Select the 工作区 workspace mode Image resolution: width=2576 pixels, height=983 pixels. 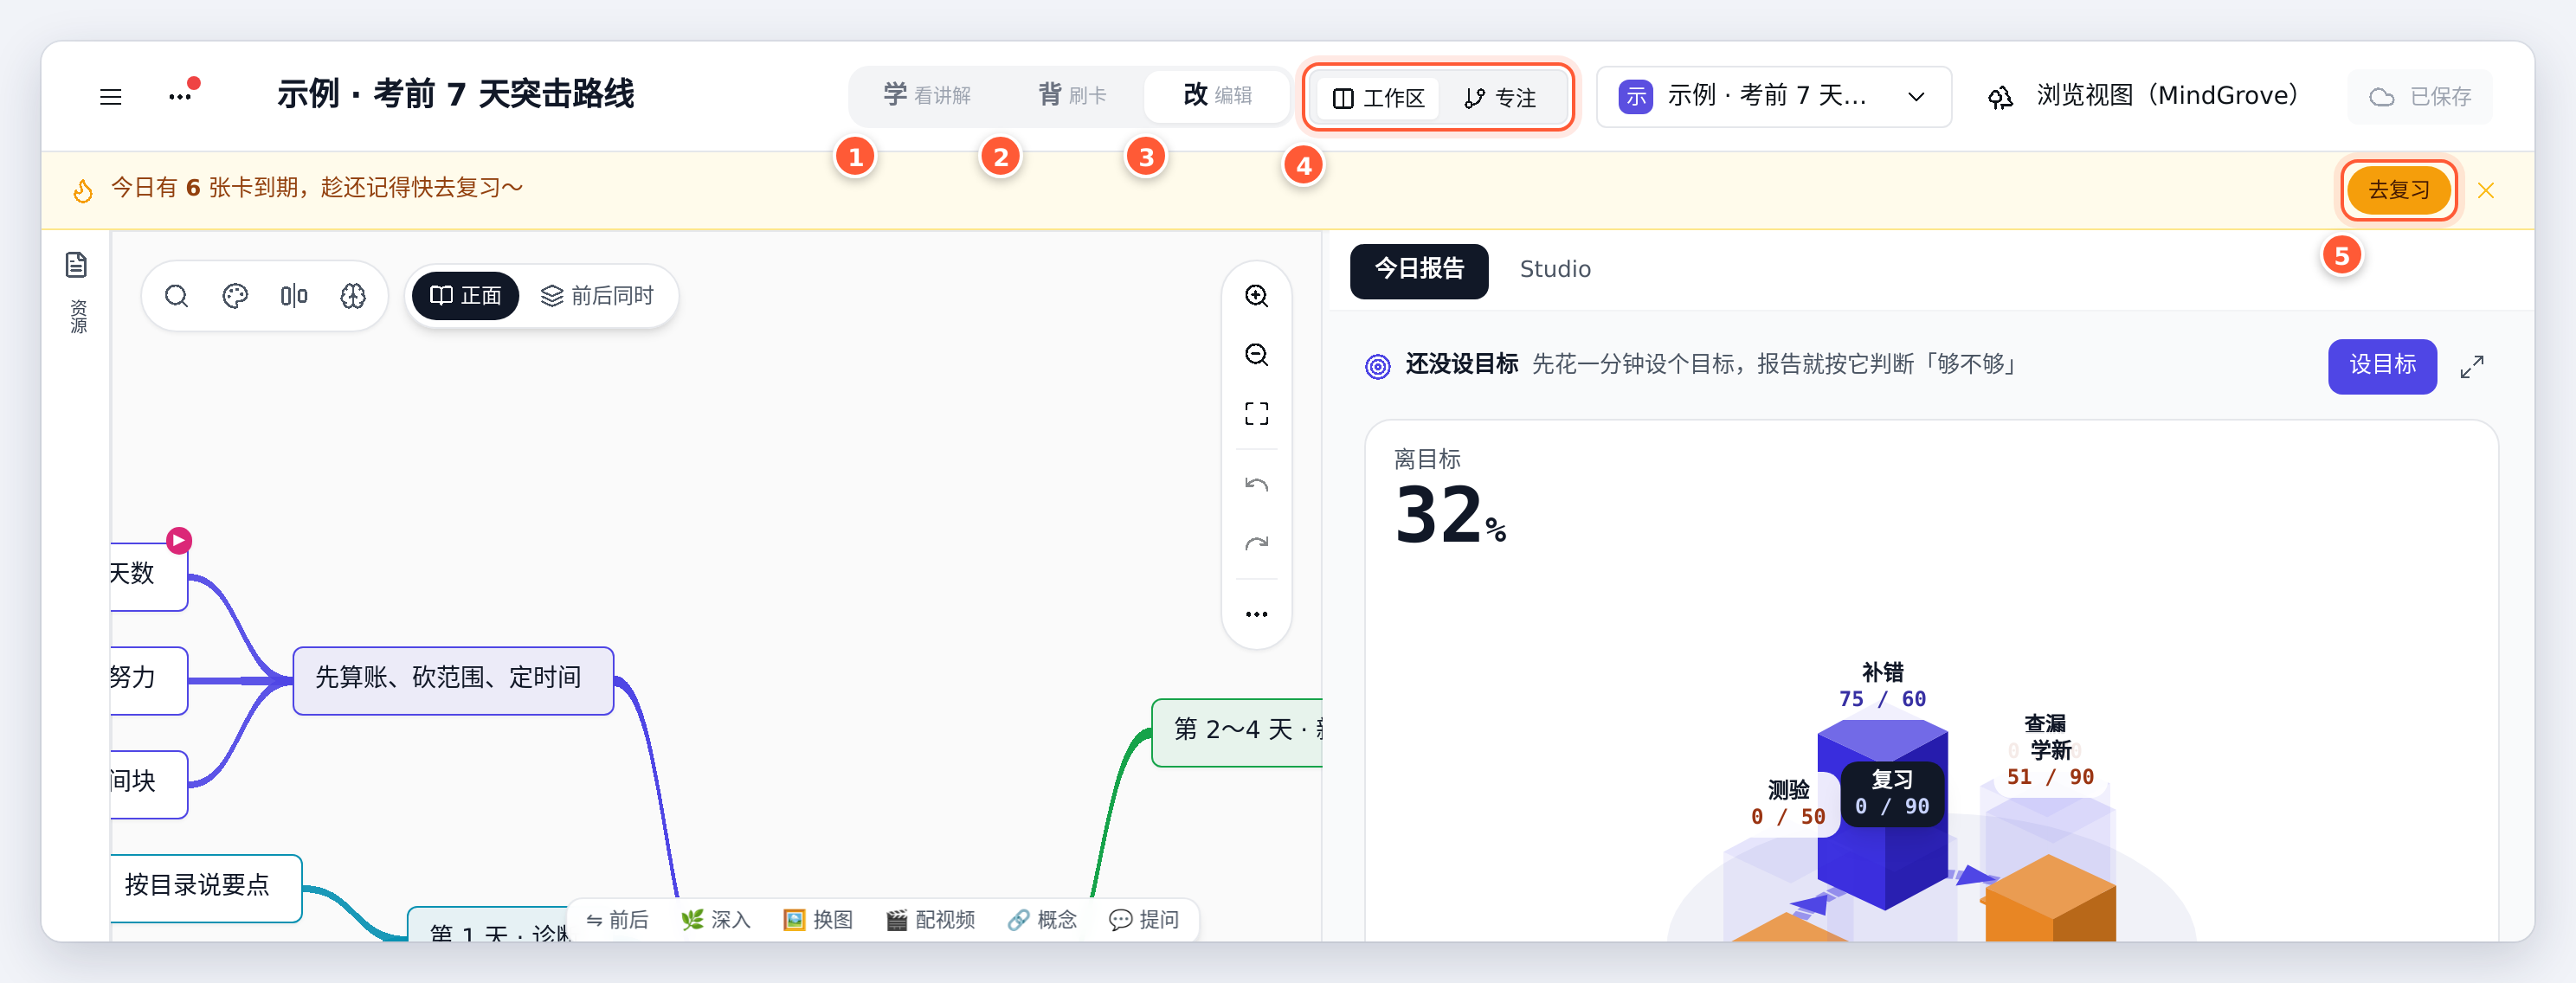(1378, 98)
